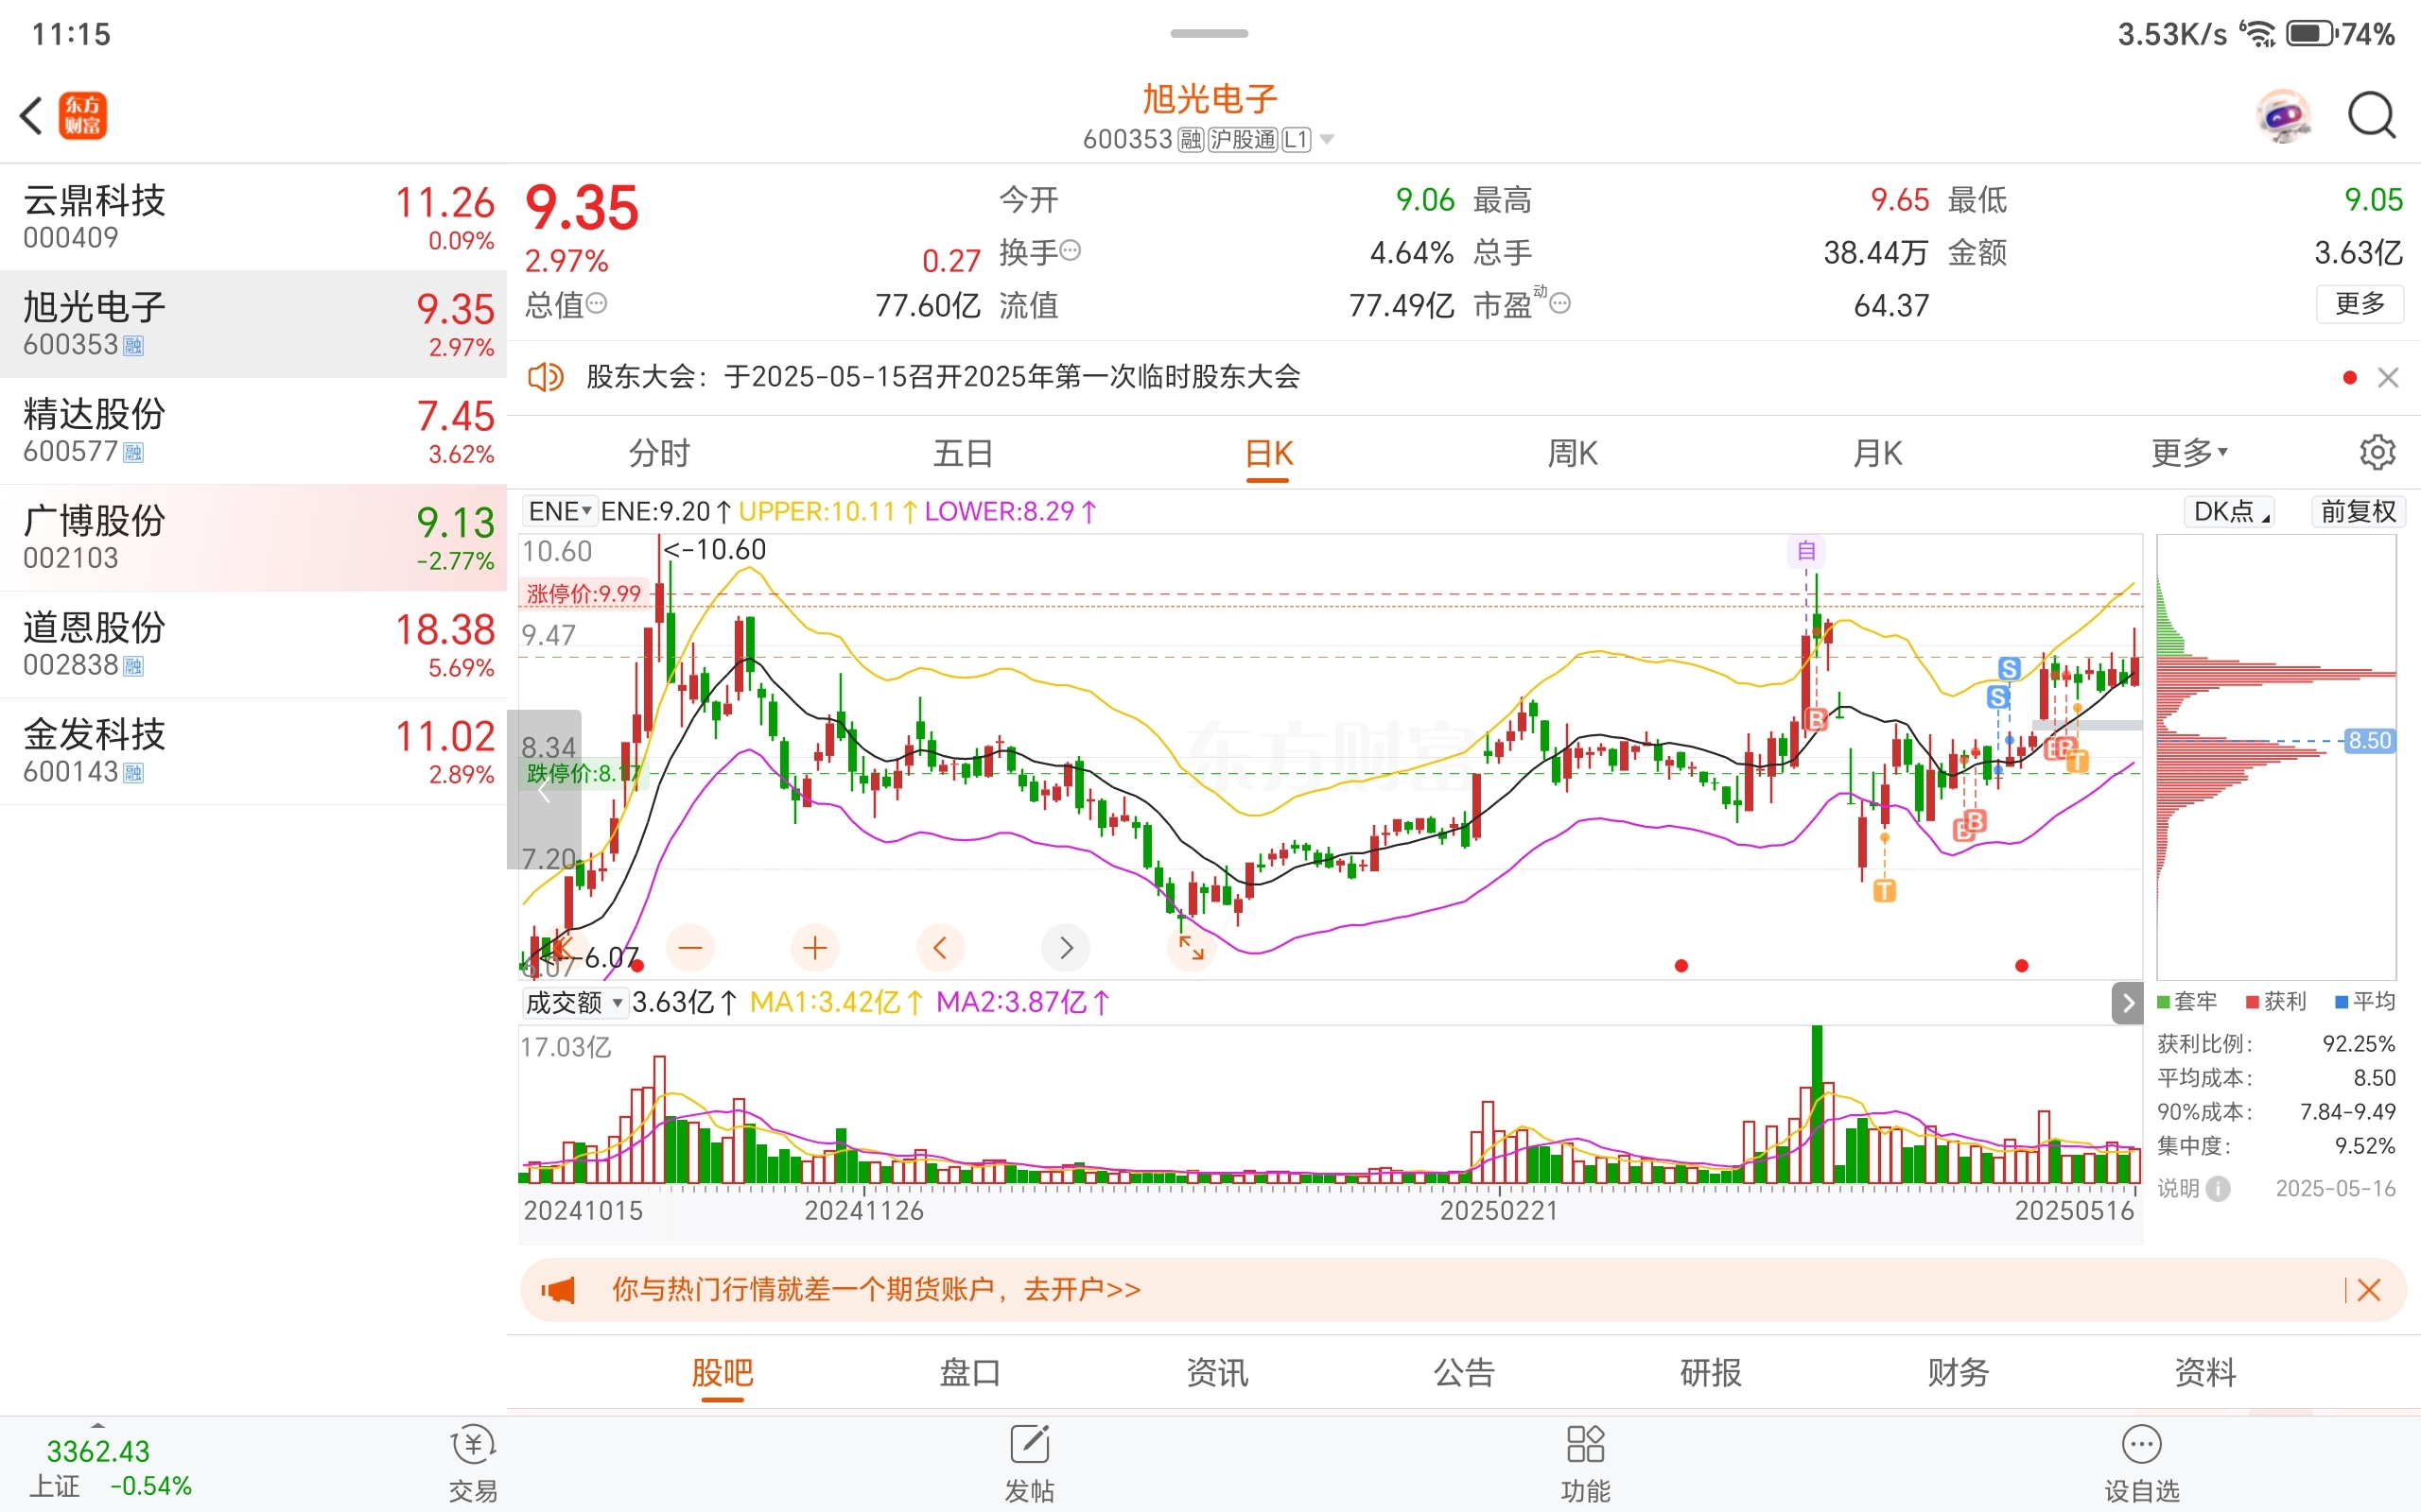Tap the 发帖 post icon

click(x=1030, y=1465)
